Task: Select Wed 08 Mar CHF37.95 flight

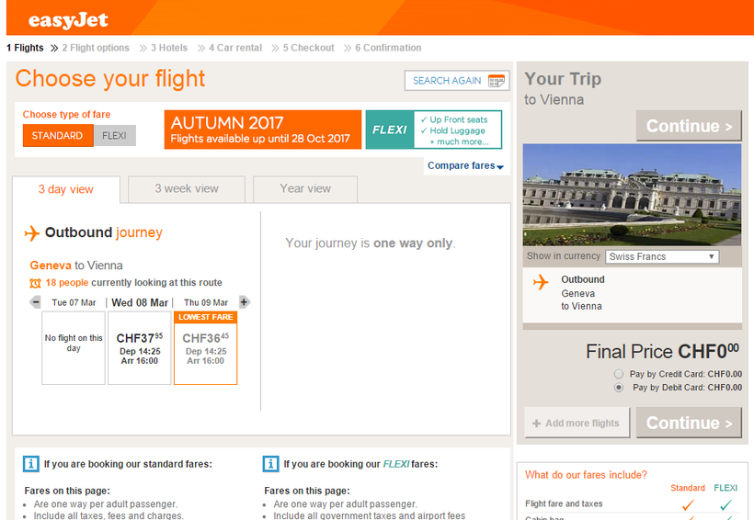Action: coord(140,348)
